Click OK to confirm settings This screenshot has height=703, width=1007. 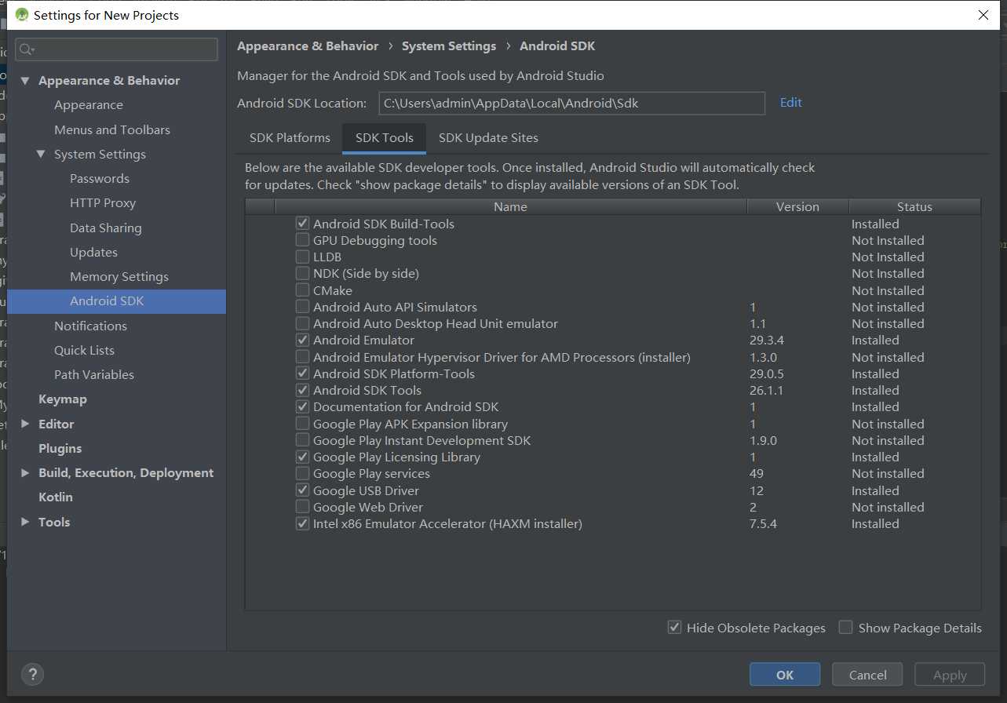pyautogui.click(x=785, y=675)
